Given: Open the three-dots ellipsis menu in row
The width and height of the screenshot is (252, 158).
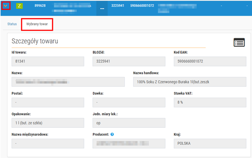Looking at the screenshot, I should coord(102,8).
